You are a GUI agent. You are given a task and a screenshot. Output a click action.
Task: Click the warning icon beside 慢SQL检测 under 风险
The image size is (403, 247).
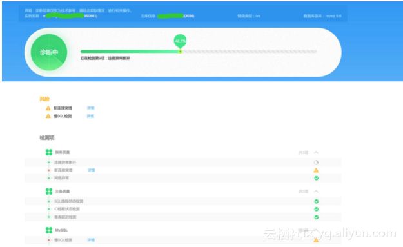(48, 116)
